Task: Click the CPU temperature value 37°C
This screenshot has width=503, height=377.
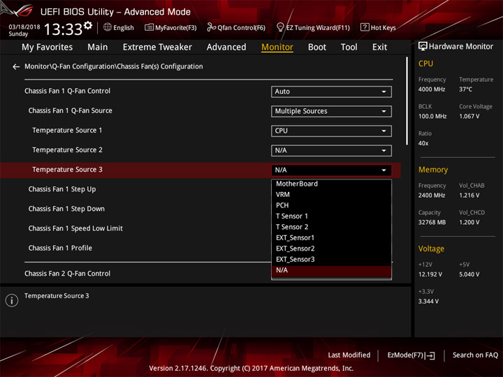Action: [x=465, y=89]
